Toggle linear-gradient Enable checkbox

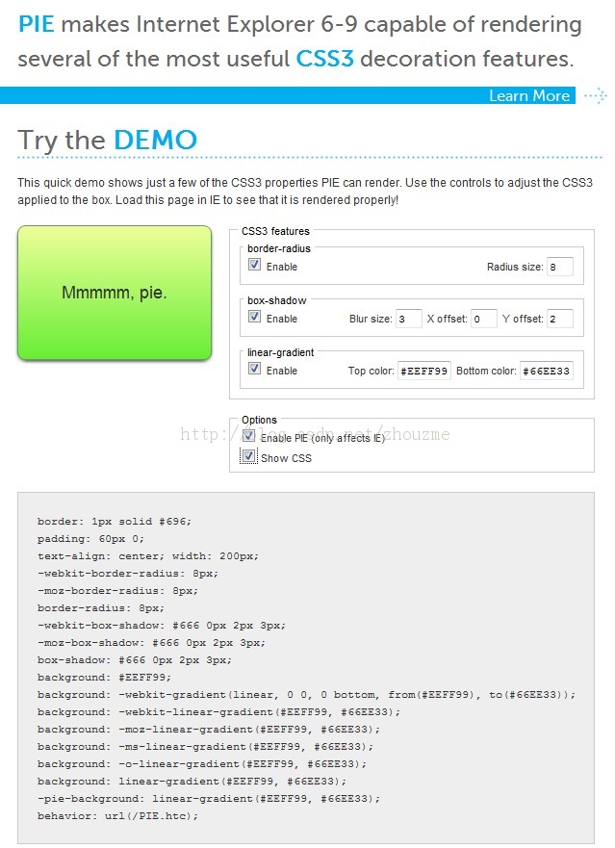(254, 369)
